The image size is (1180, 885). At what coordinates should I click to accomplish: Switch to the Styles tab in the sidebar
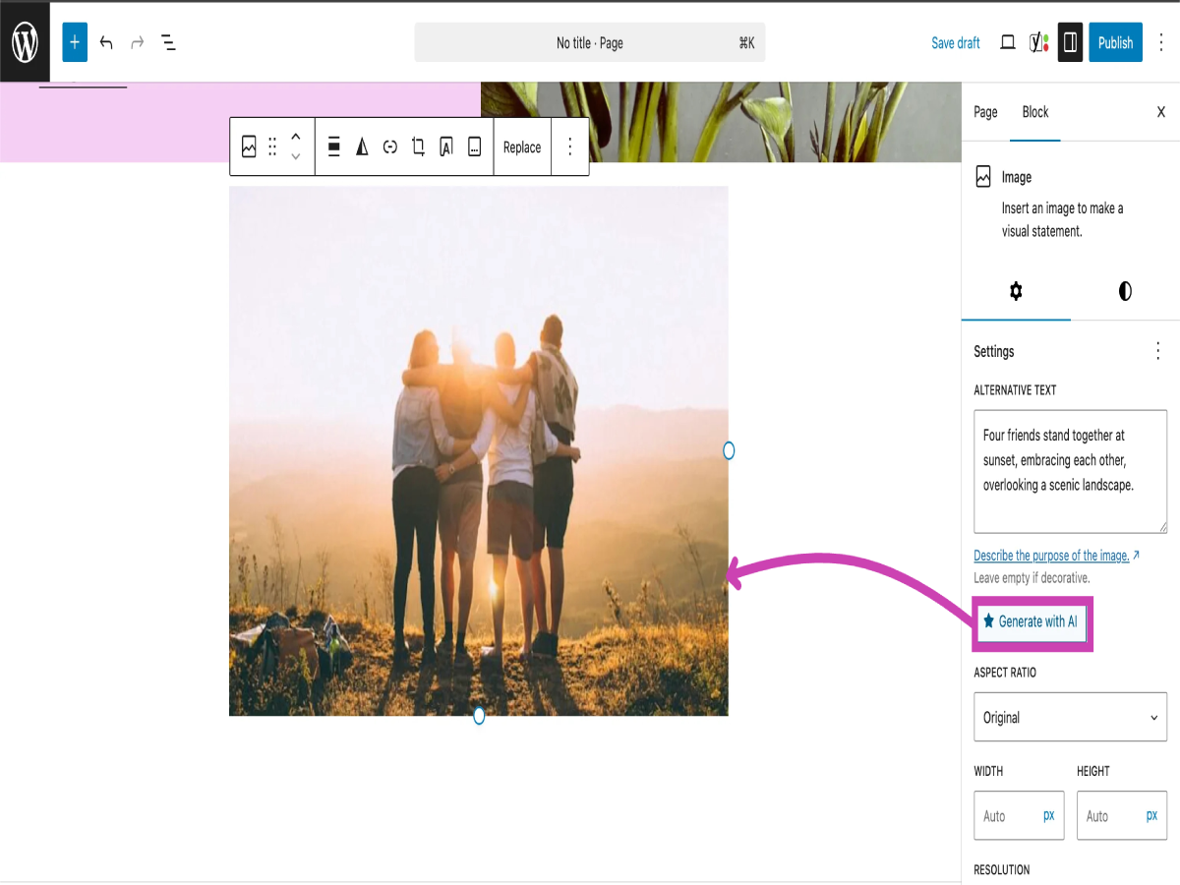(1124, 291)
